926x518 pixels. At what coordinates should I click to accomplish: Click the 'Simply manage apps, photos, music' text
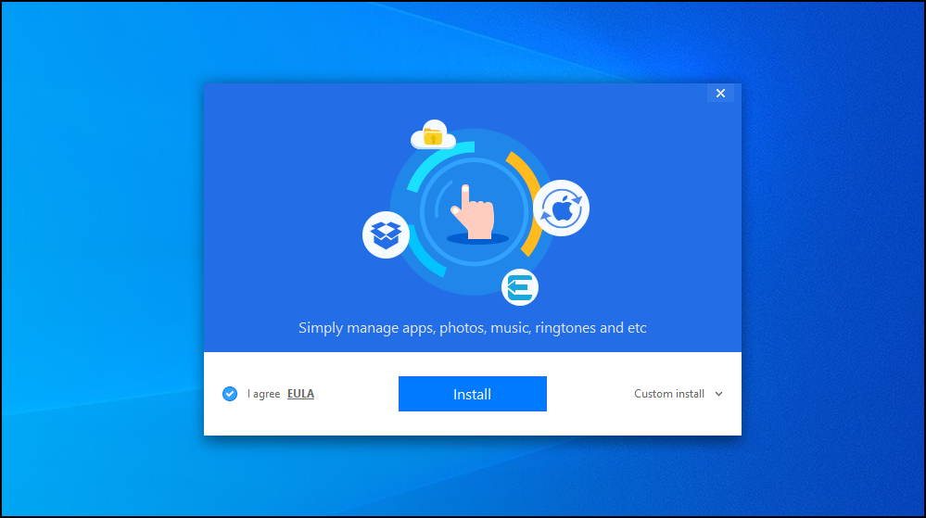pyautogui.click(x=473, y=328)
